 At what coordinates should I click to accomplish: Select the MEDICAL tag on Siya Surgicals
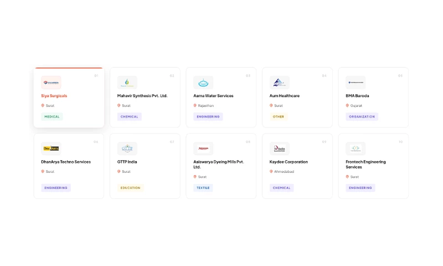point(52,117)
